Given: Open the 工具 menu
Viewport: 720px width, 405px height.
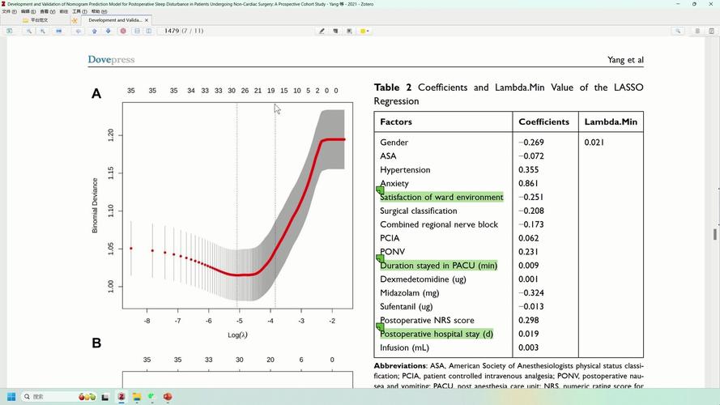Looking at the screenshot, I should point(79,11).
